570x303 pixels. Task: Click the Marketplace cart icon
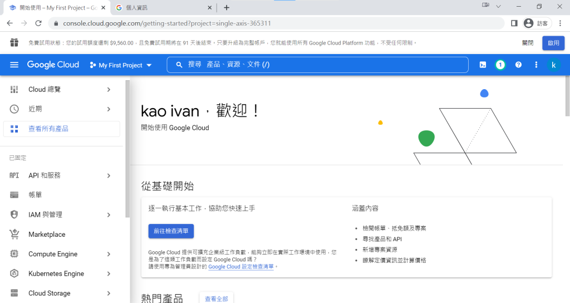point(14,234)
